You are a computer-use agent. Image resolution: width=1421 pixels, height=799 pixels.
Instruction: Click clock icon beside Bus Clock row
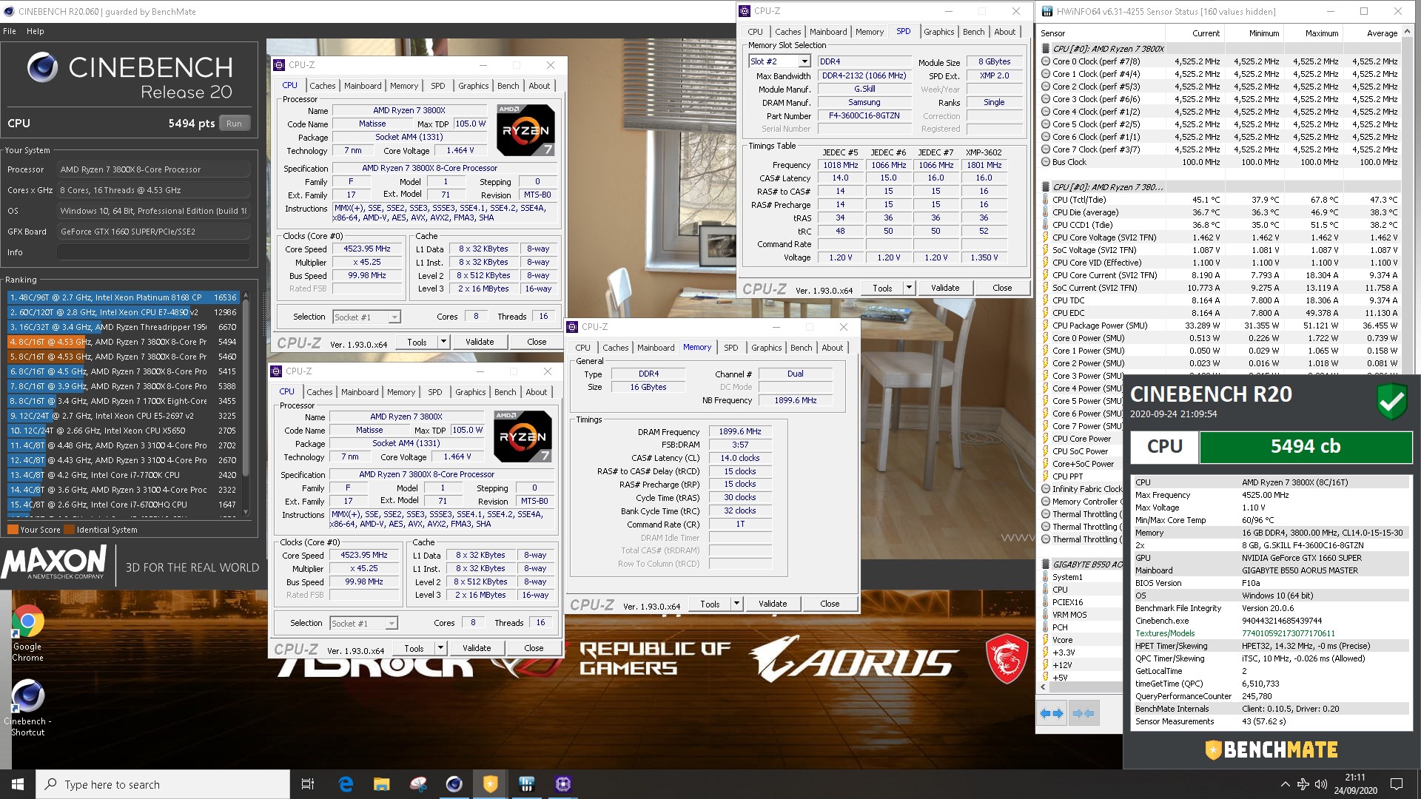coord(1046,162)
